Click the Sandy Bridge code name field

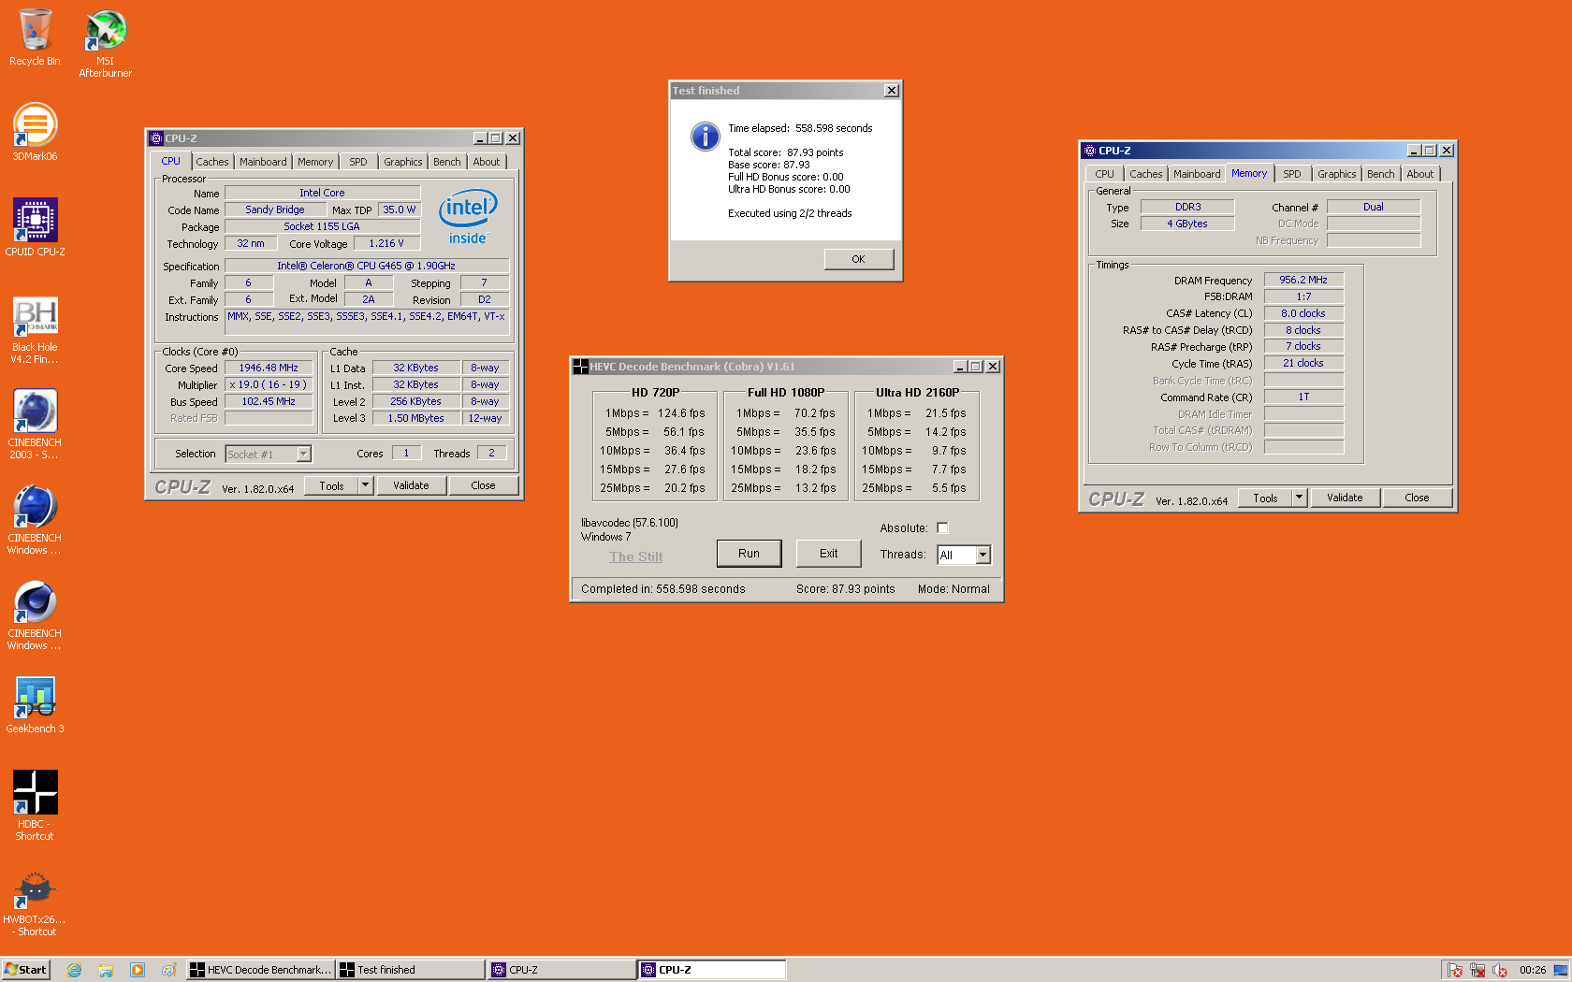pyautogui.click(x=275, y=209)
